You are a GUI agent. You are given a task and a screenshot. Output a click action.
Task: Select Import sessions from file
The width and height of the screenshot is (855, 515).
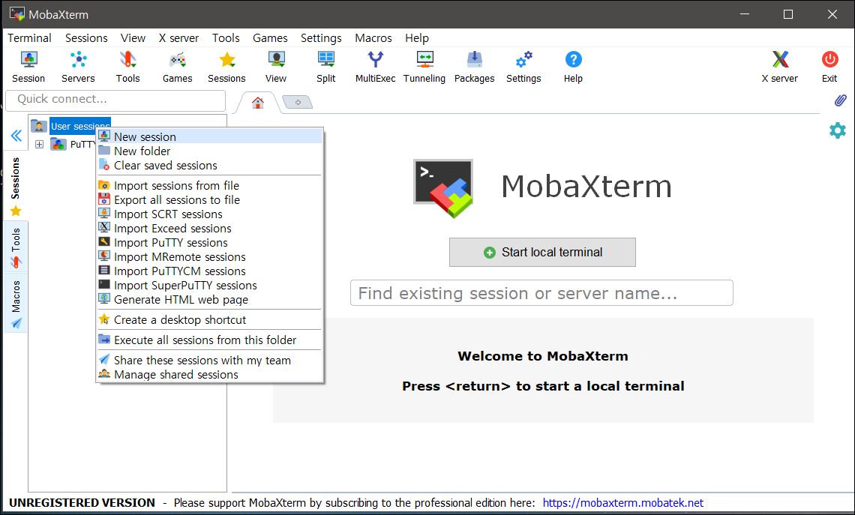210,185
